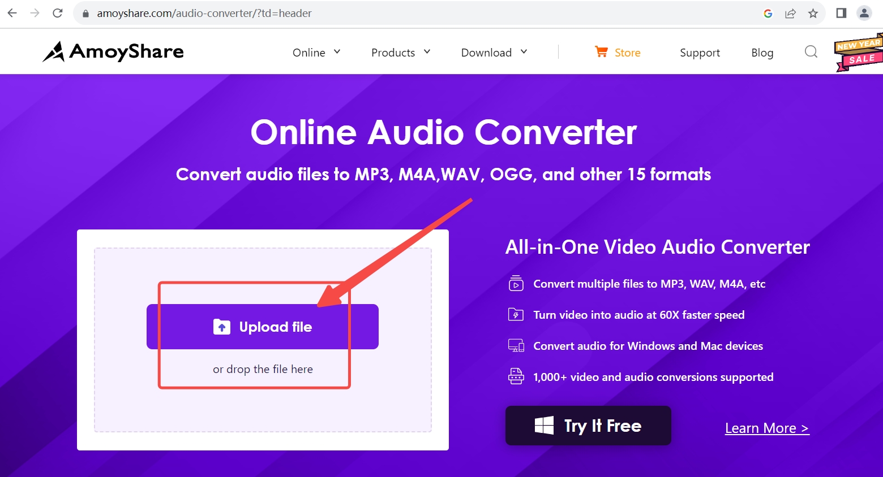Click the browser share icon
Screen dimensions: 883x477
tap(791, 12)
